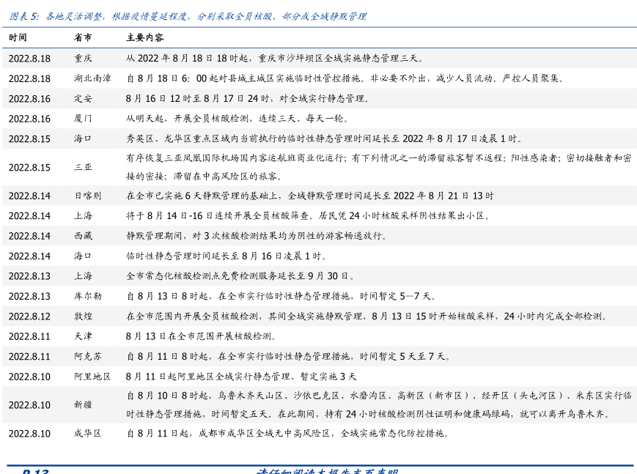Click the 图表 5 table title text
Screen dimensions: 637x474
click(188, 16)
